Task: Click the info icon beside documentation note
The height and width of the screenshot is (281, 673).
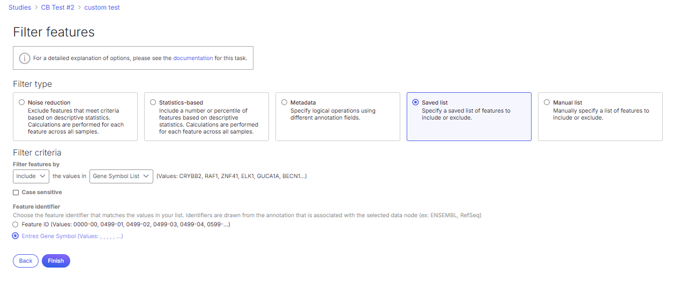Action: click(24, 58)
